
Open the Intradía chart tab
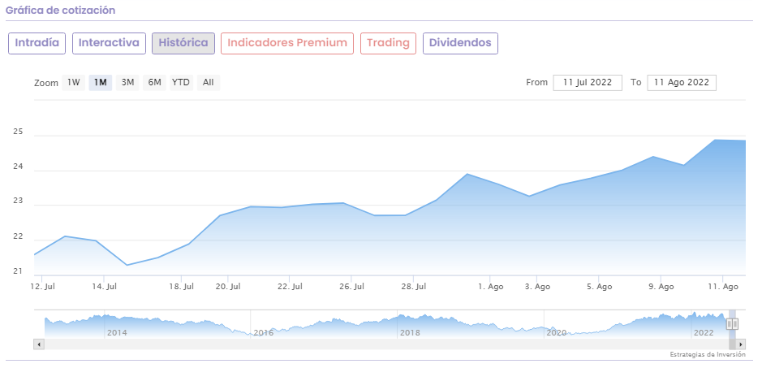tap(37, 43)
